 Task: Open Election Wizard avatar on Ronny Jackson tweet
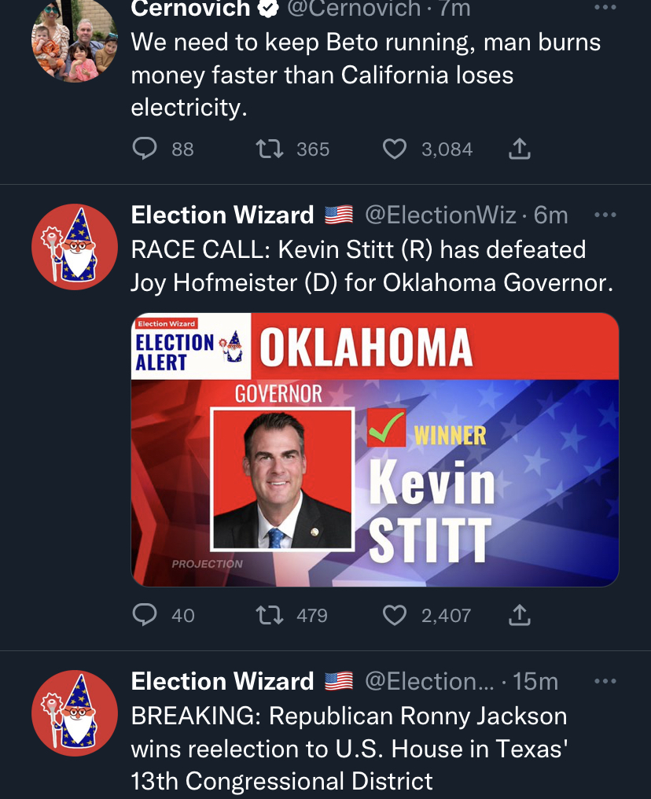tap(75, 712)
